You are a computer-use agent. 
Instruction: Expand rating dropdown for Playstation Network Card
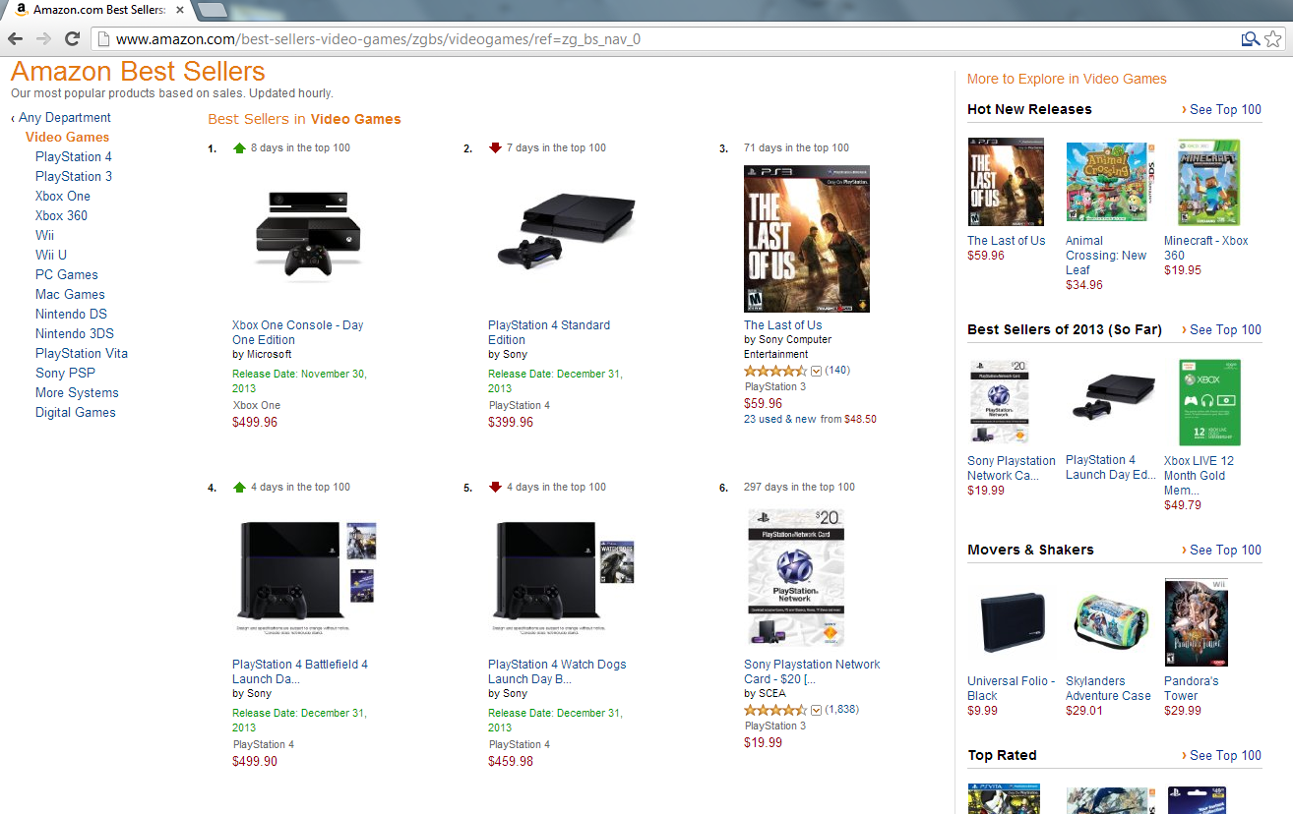pyautogui.click(x=816, y=710)
